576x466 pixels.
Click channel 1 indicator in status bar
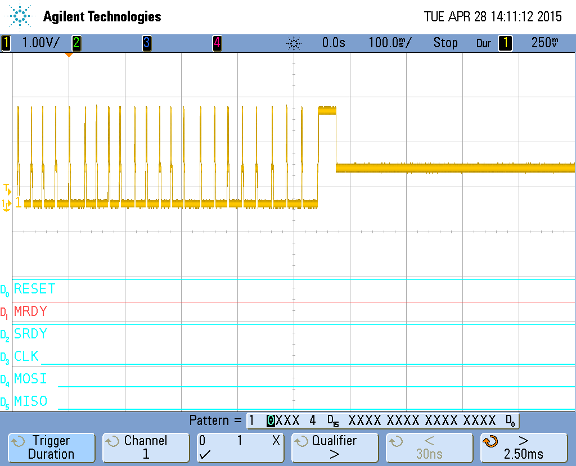(x=6, y=43)
